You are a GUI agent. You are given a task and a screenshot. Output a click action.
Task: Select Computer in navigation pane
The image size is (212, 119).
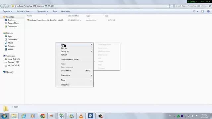coord(10,56)
